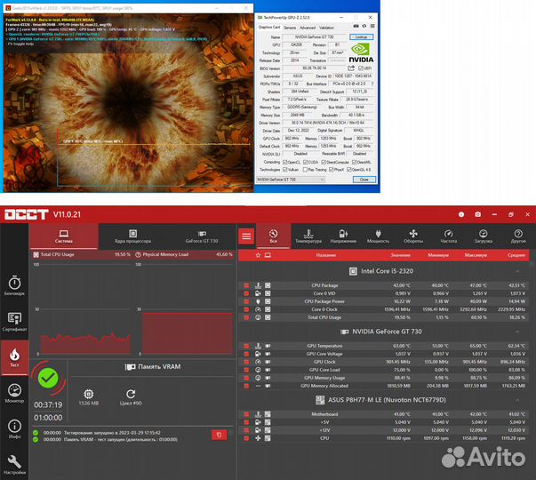Screen dimensions: 536x480
Task: Click the FurMark render window
Action: click(x=129, y=102)
